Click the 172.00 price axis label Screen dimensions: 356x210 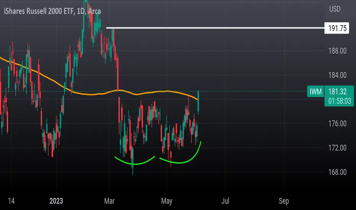337,148
